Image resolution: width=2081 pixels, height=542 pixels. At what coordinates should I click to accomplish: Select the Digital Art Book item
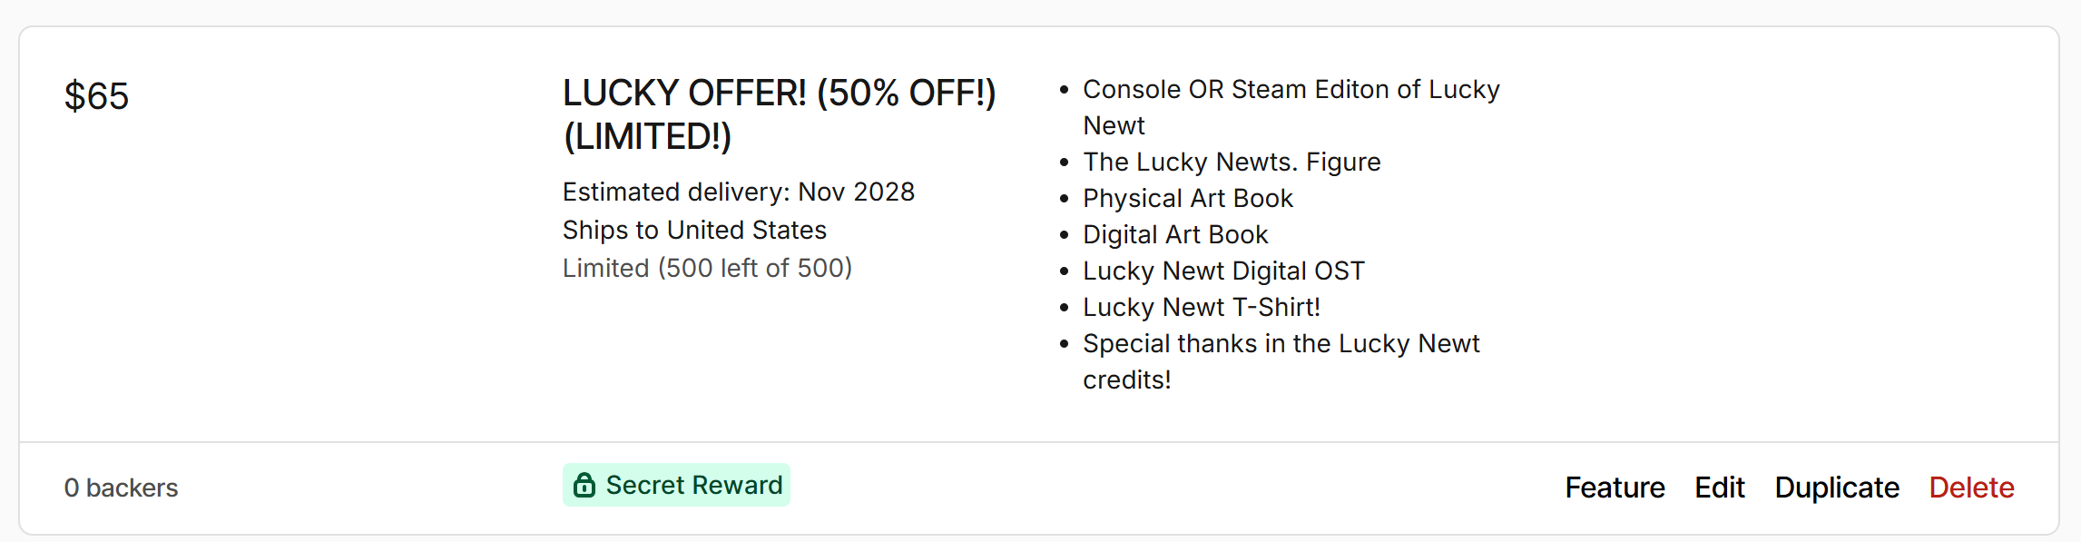(x=1175, y=235)
